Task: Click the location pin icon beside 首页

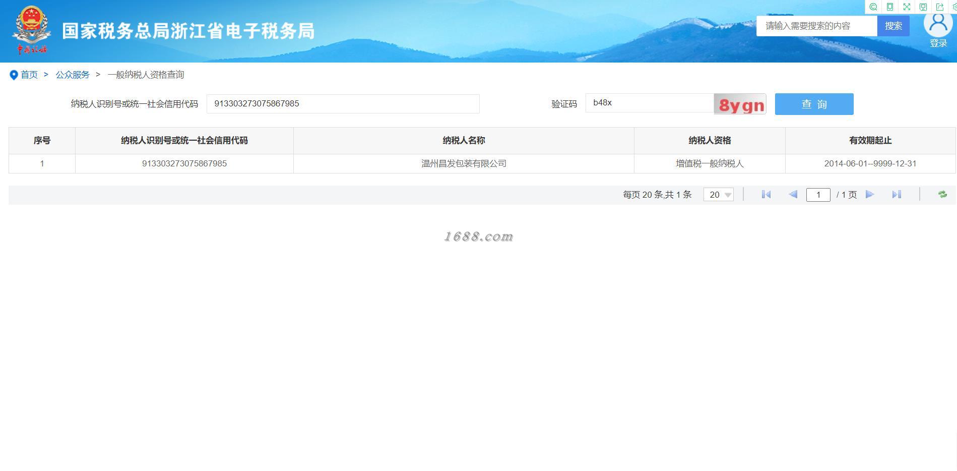Action: pyautogui.click(x=14, y=75)
